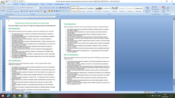Click the word count (Число слов) in status bar
175x98 pixels.
(16, 92)
